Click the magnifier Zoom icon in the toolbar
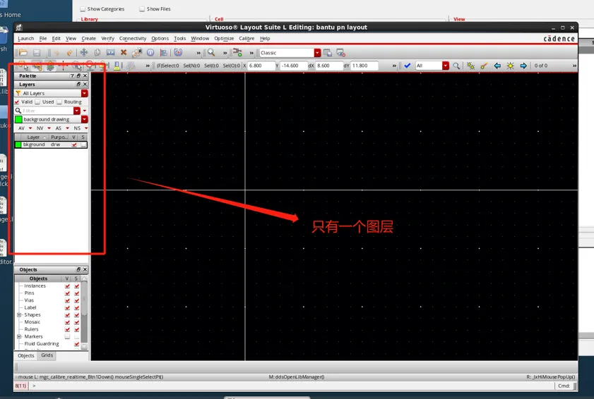 coord(211,53)
